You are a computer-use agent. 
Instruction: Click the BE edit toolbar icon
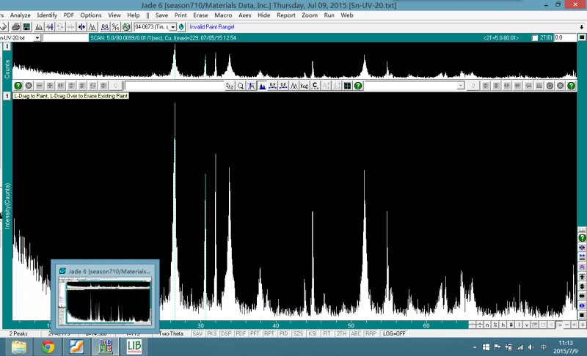coord(273,86)
